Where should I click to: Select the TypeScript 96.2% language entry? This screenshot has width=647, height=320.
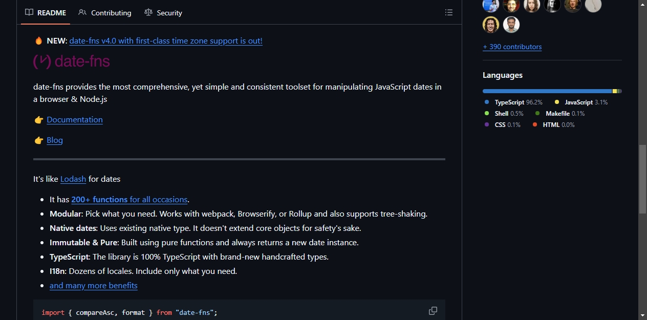coord(514,102)
